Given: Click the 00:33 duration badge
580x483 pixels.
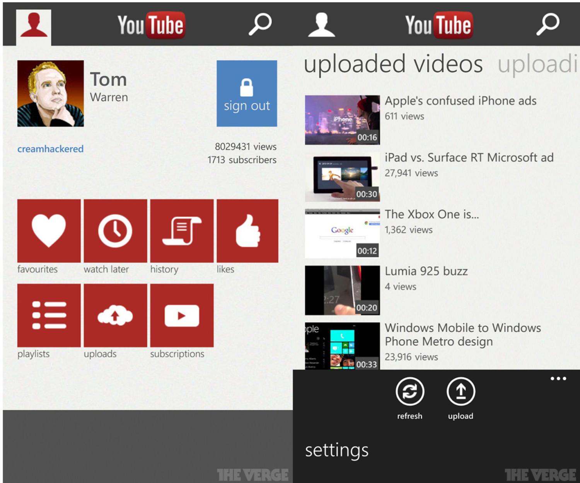Looking at the screenshot, I should (367, 364).
